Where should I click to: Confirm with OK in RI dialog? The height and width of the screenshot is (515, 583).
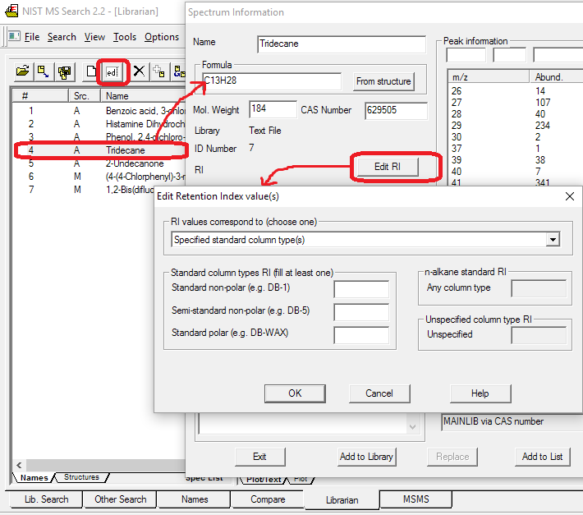point(295,393)
